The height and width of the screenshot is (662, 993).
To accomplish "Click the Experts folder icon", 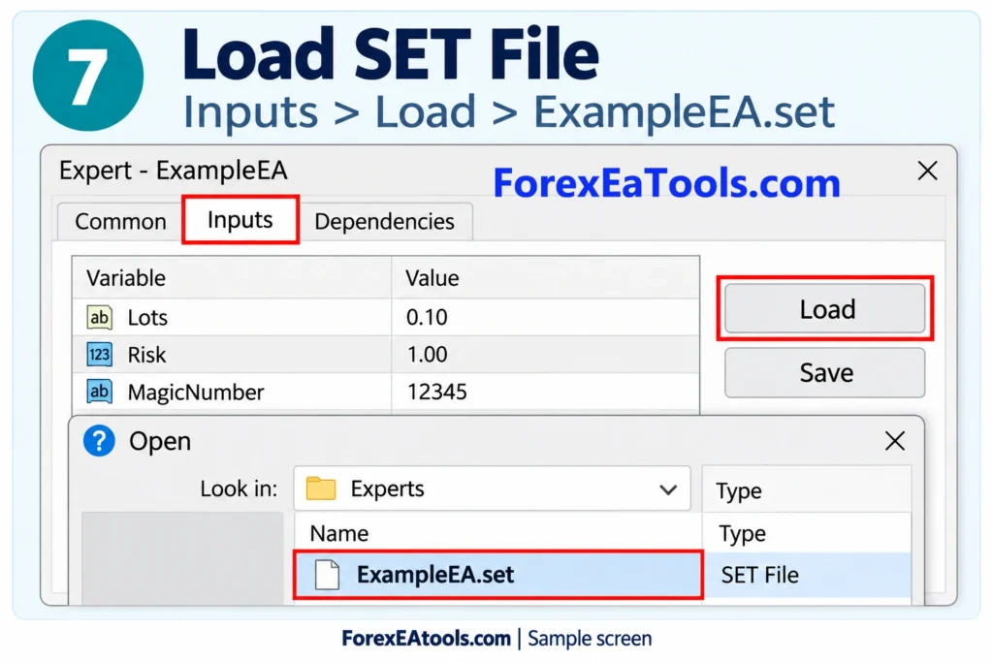I will [x=320, y=489].
